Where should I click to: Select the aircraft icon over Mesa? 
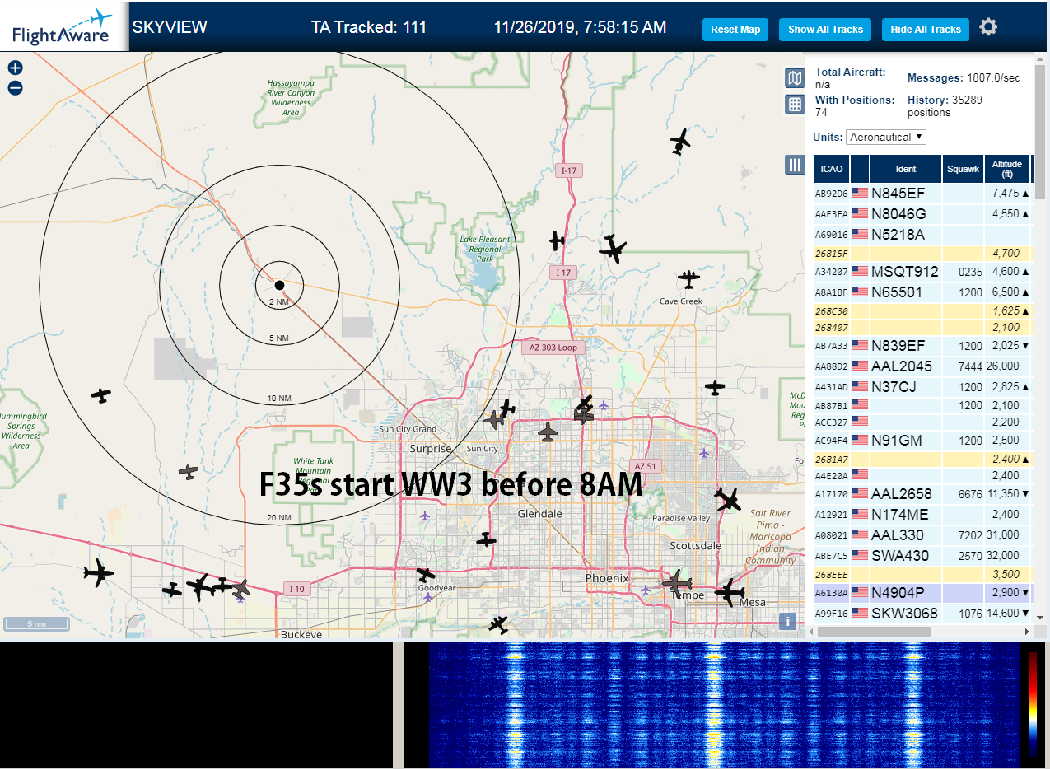pos(730,592)
